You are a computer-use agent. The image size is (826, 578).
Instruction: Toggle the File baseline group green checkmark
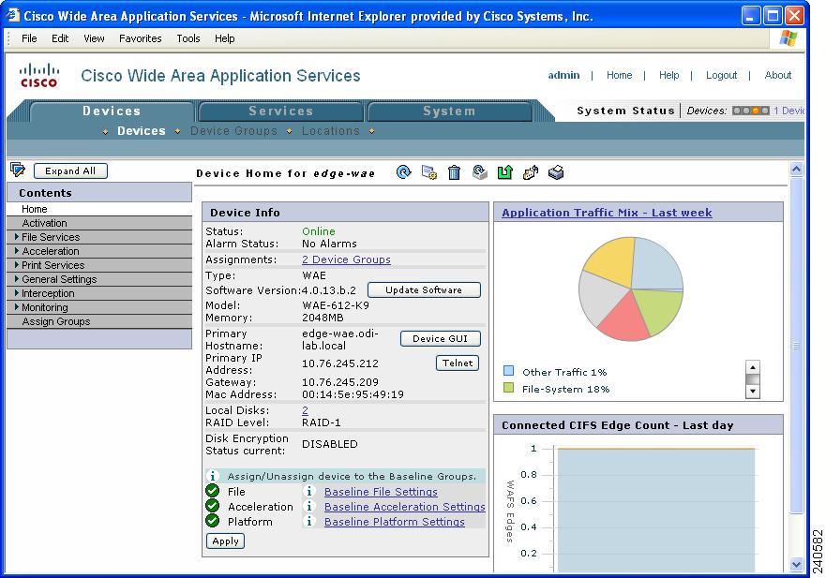coord(212,491)
